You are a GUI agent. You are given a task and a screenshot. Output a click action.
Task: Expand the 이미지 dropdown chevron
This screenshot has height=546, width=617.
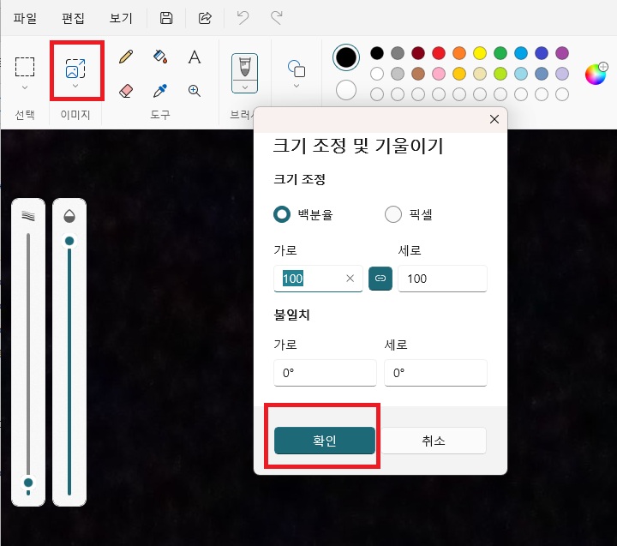click(x=75, y=86)
